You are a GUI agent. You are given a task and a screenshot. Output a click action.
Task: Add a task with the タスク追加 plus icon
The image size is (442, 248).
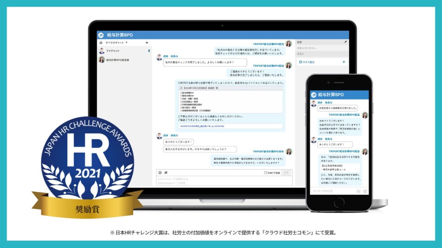(343, 62)
